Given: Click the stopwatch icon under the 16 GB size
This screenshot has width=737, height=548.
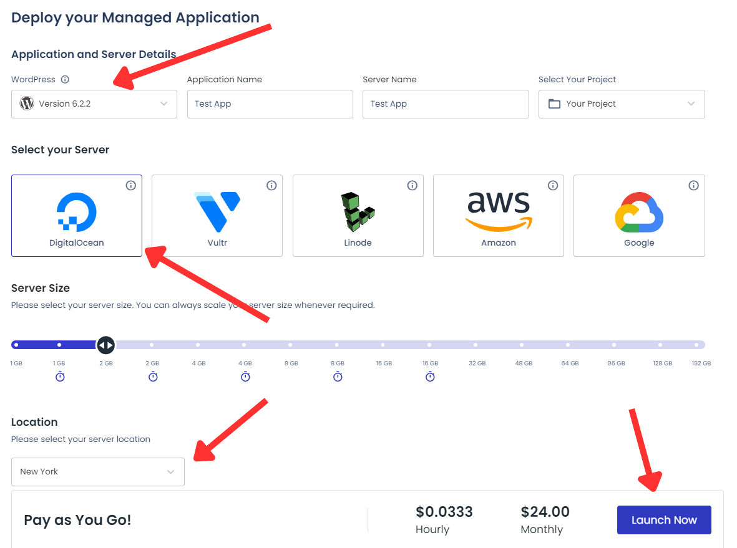Looking at the screenshot, I should 430,377.
